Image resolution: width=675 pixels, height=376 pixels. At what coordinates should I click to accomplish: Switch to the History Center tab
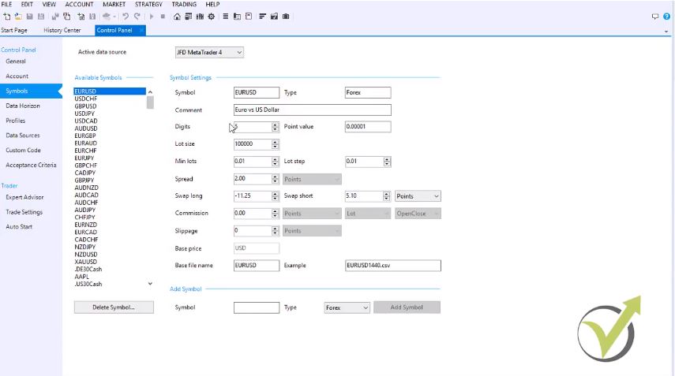[x=62, y=31]
